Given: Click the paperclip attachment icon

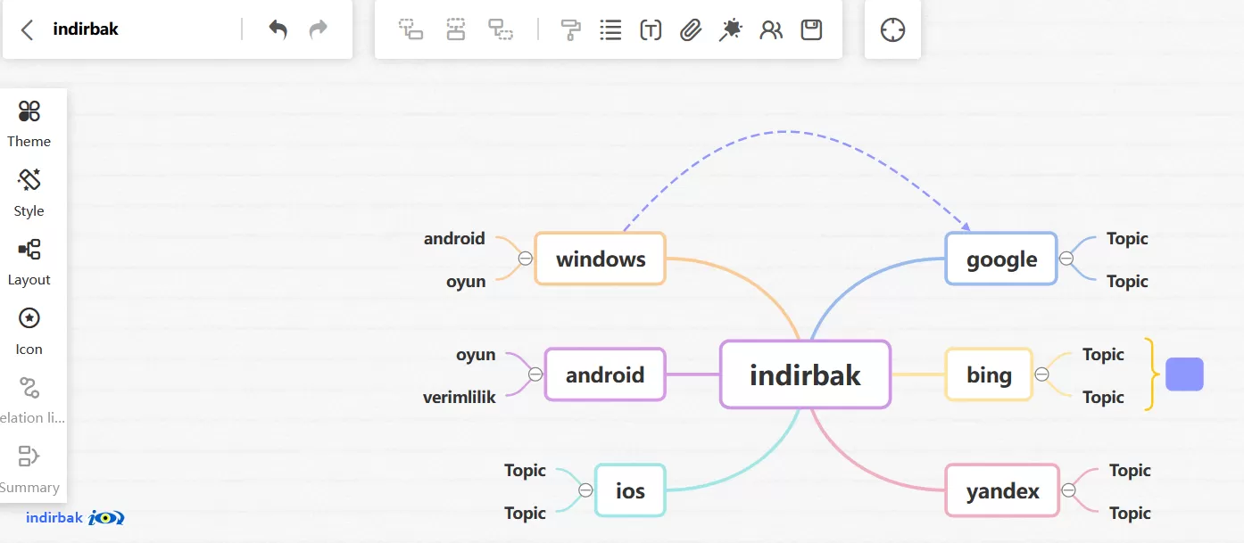Looking at the screenshot, I should 691,29.
